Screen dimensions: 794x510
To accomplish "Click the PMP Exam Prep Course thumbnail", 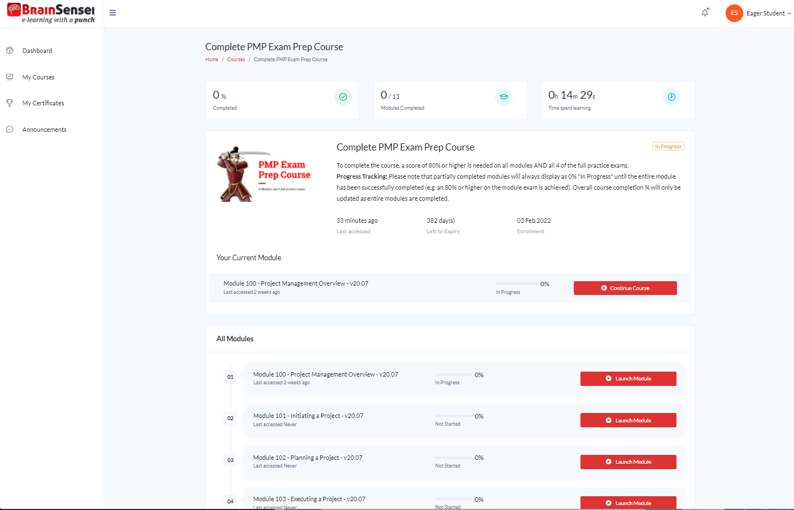I will pyautogui.click(x=264, y=174).
